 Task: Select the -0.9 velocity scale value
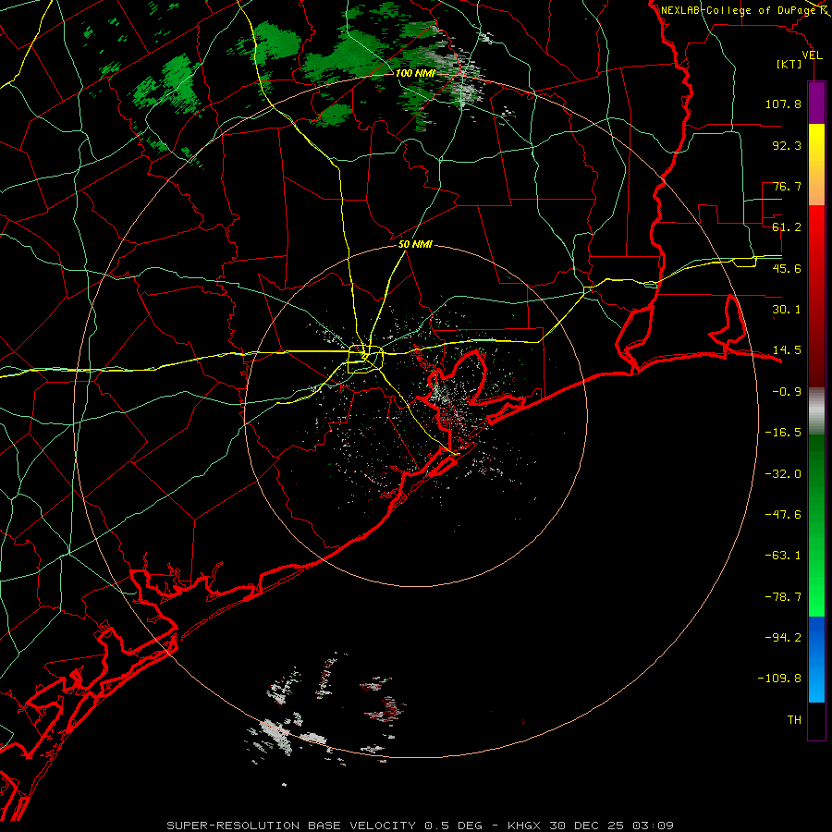coord(787,392)
